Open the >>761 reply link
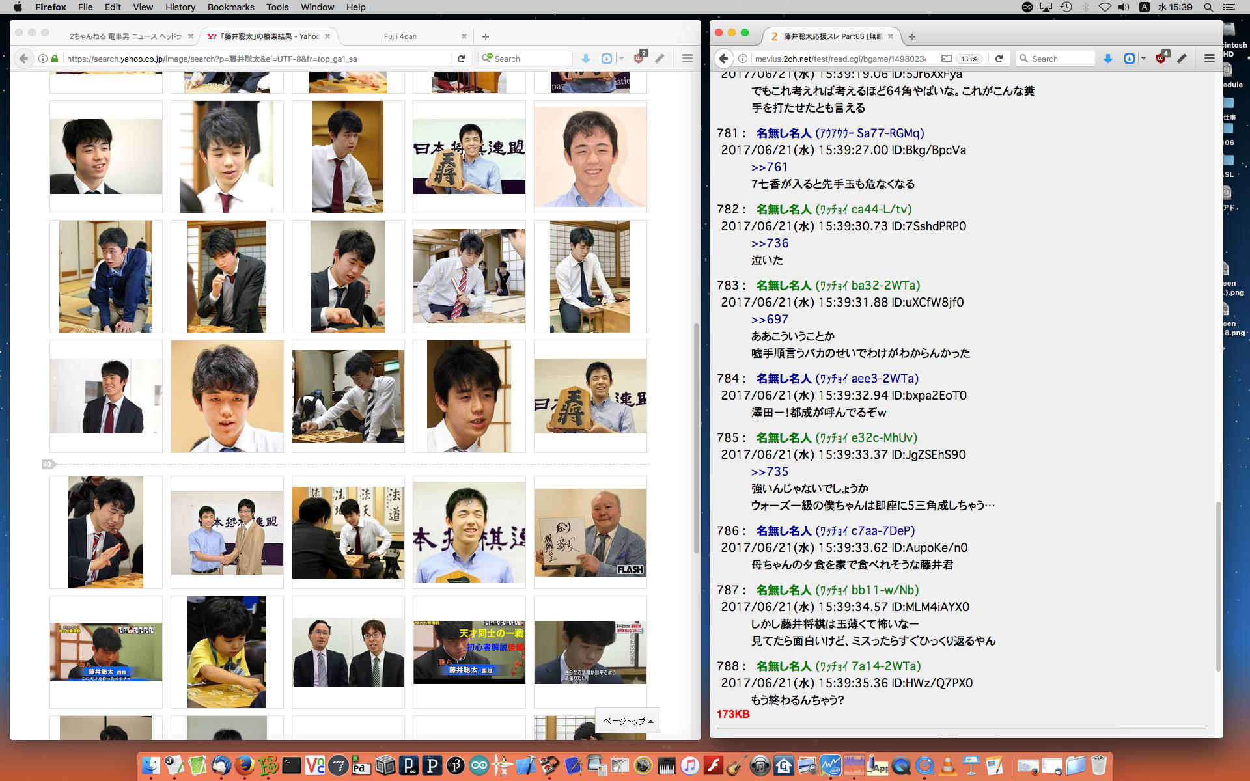 click(x=769, y=167)
